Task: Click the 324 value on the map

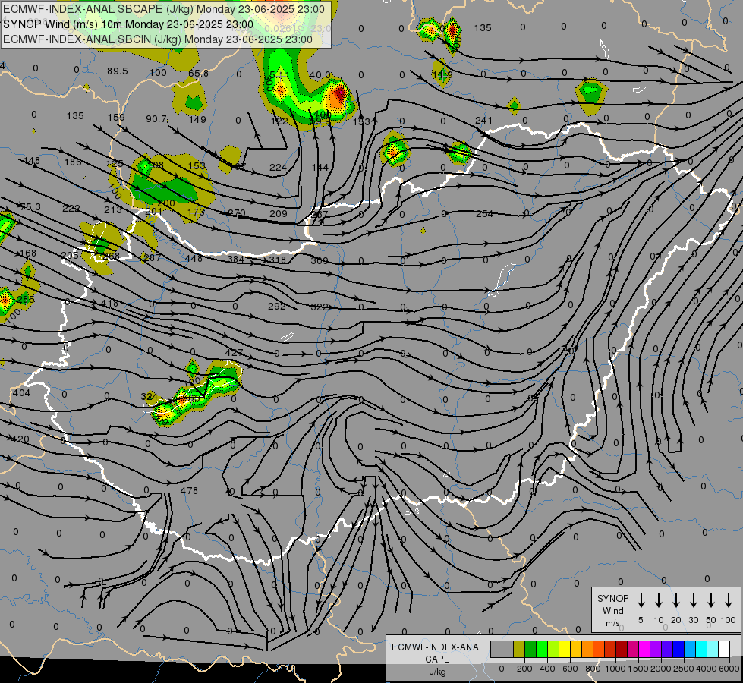Action: click(150, 396)
